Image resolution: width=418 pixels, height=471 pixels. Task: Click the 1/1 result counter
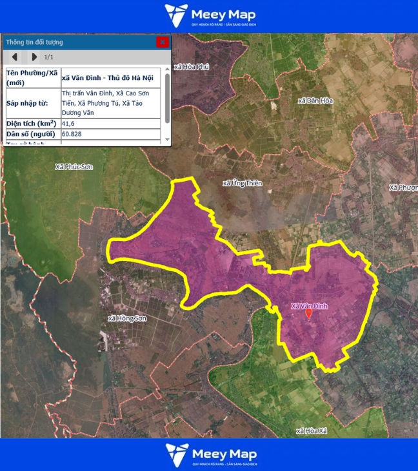click(49, 57)
